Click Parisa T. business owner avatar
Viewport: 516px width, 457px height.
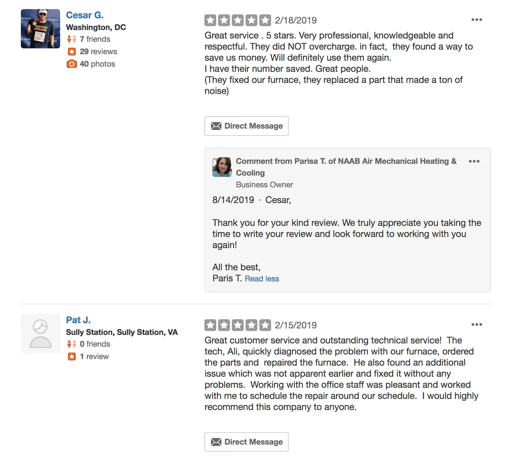(x=222, y=167)
